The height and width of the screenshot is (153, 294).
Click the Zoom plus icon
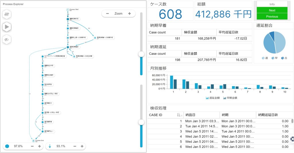[x=129, y=13]
